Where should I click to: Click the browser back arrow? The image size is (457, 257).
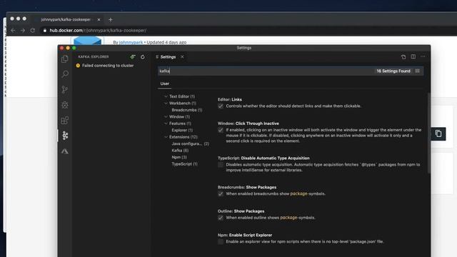[x=13, y=30]
